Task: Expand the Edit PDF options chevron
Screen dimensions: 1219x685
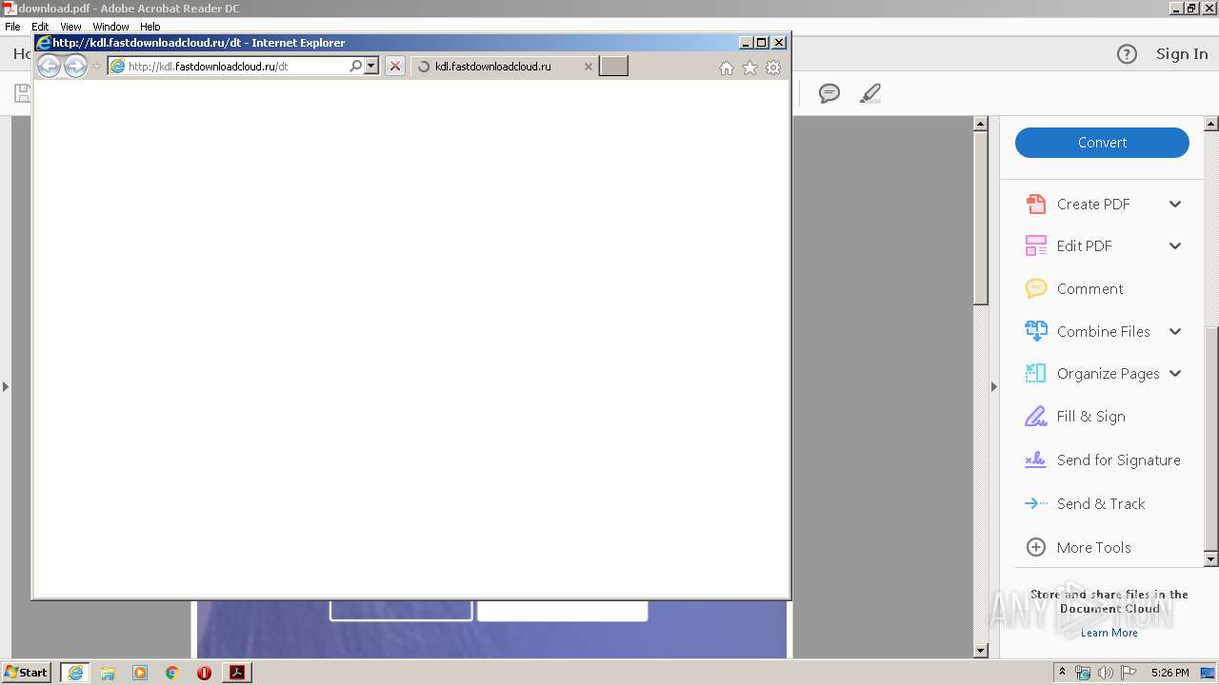Action: coord(1175,245)
